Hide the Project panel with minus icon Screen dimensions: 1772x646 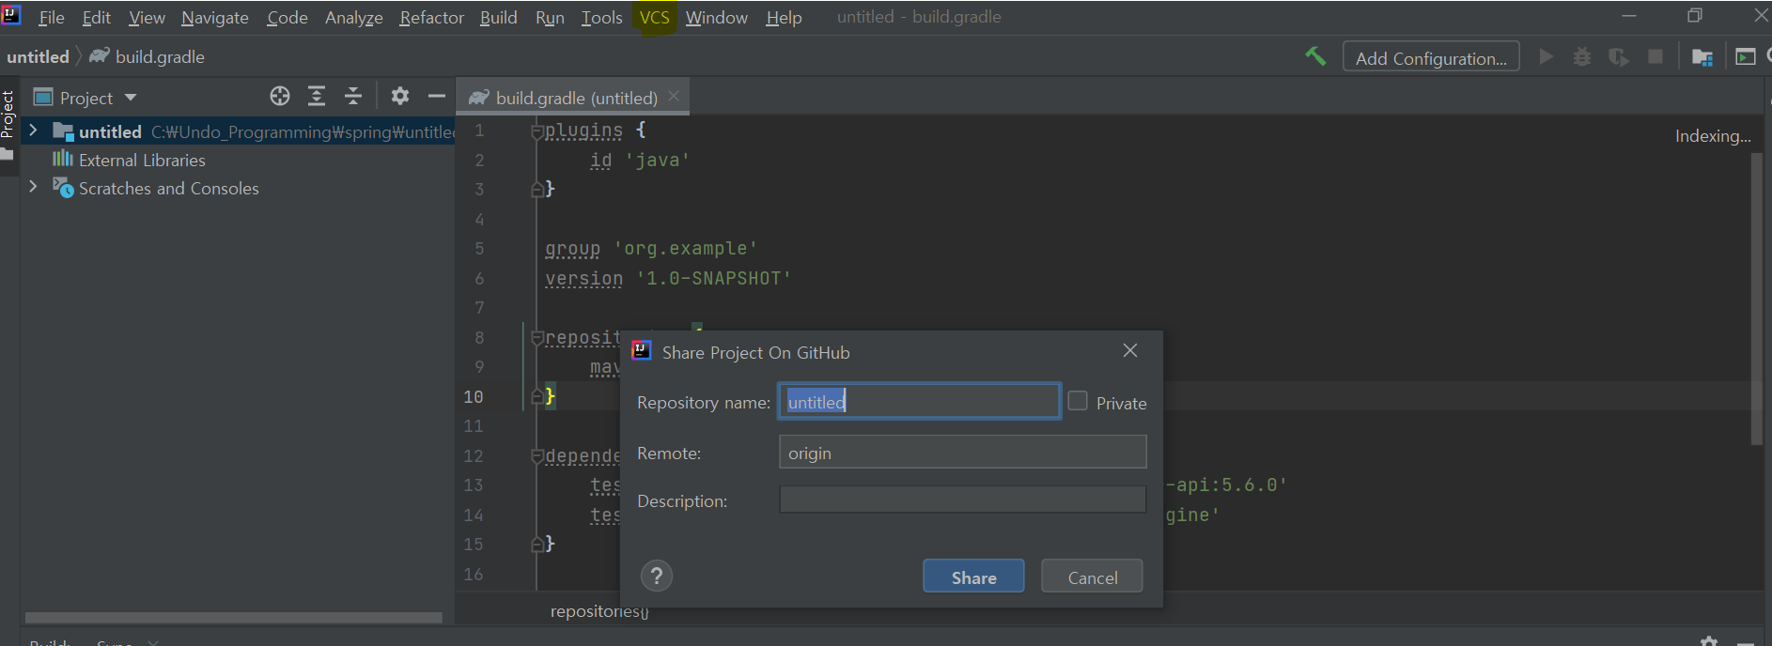(437, 96)
